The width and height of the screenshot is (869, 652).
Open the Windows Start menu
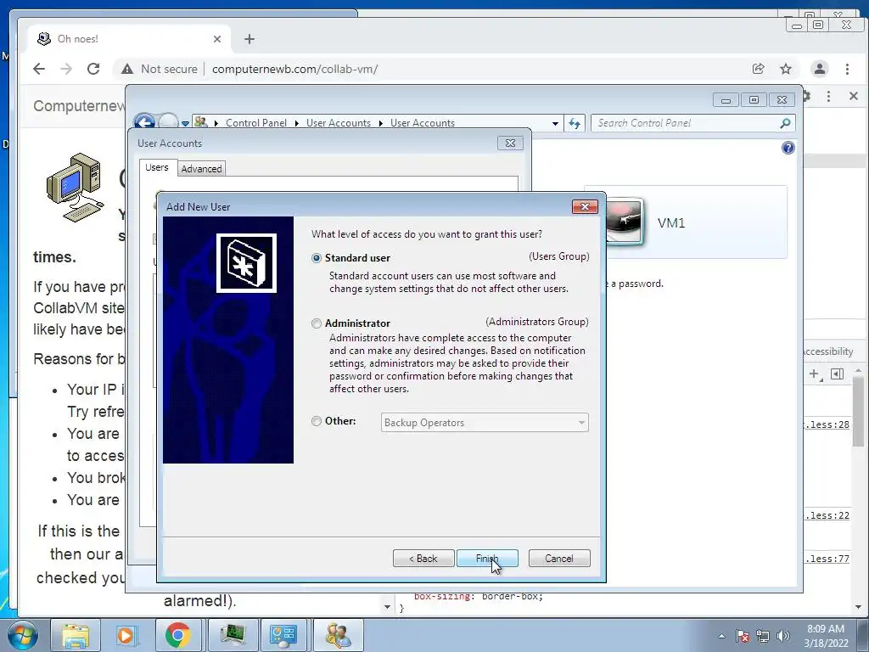click(23, 635)
